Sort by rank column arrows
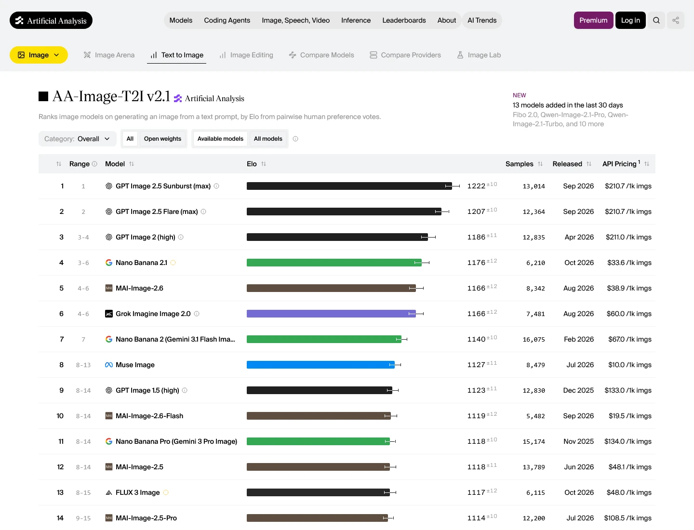The width and height of the screenshot is (694, 530). tap(59, 164)
